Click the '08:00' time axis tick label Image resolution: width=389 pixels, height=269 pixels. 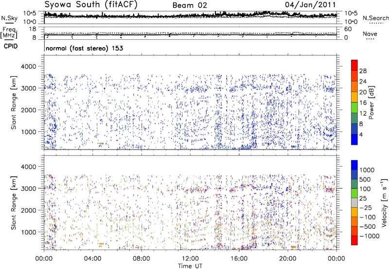tap(141, 259)
